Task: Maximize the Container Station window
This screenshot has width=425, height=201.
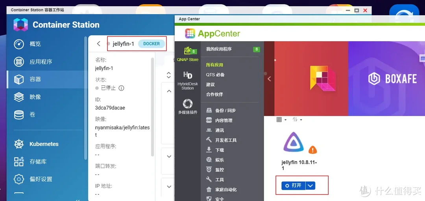Action: tap(357, 10)
